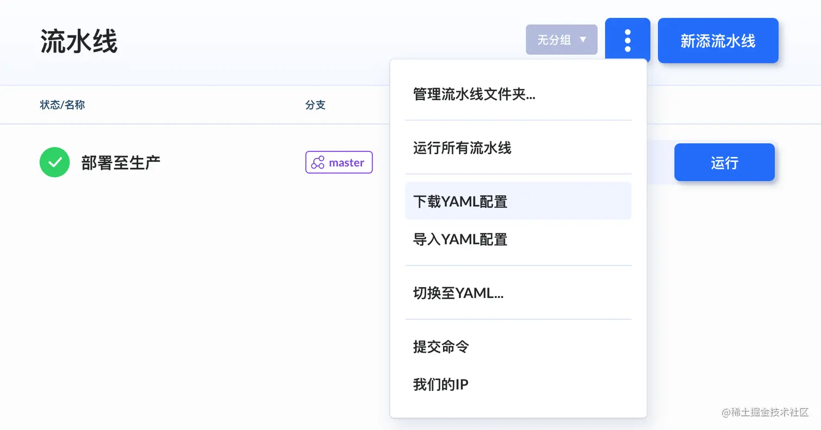This screenshot has width=821, height=430.
Task: Choose 导入YAML配置 from the menu
Action: tap(519, 239)
